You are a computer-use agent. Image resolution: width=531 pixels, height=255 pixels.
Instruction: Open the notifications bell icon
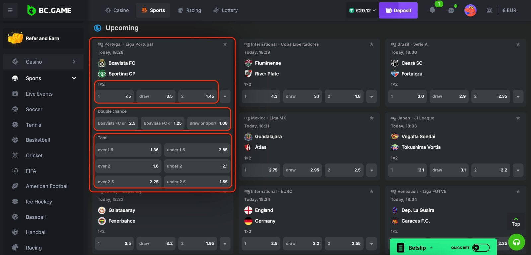432,10
